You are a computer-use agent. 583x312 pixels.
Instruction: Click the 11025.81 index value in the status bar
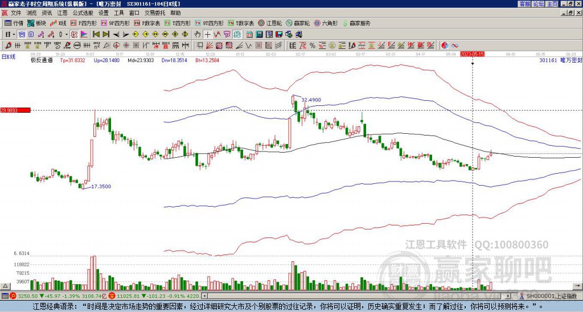click(x=128, y=296)
